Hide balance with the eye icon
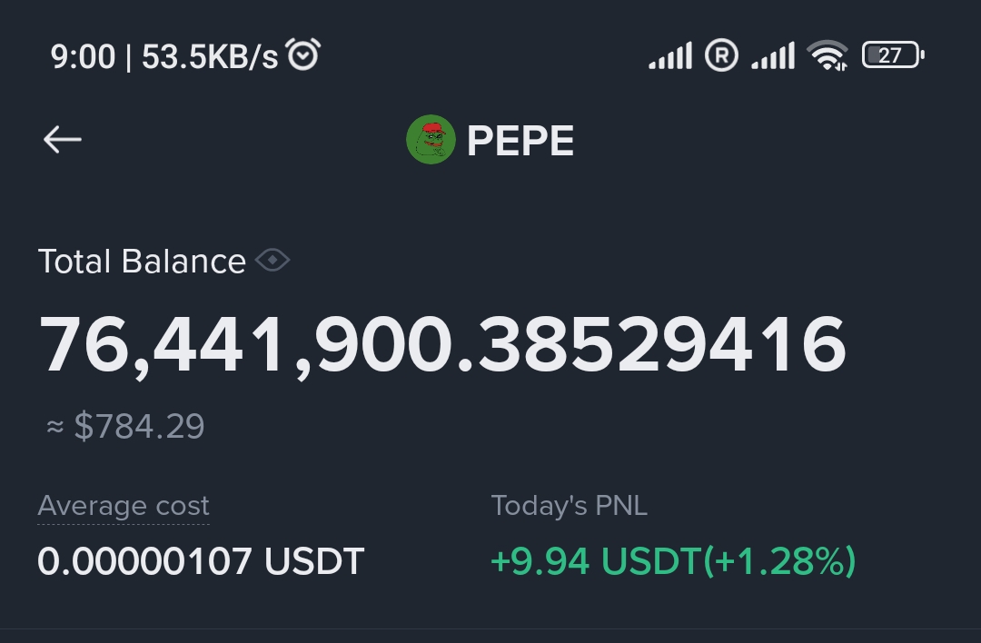Viewport: 981px width, 643px height. click(272, 261)
